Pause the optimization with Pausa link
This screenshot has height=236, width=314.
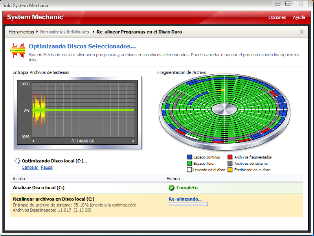(x=47, y=167)
